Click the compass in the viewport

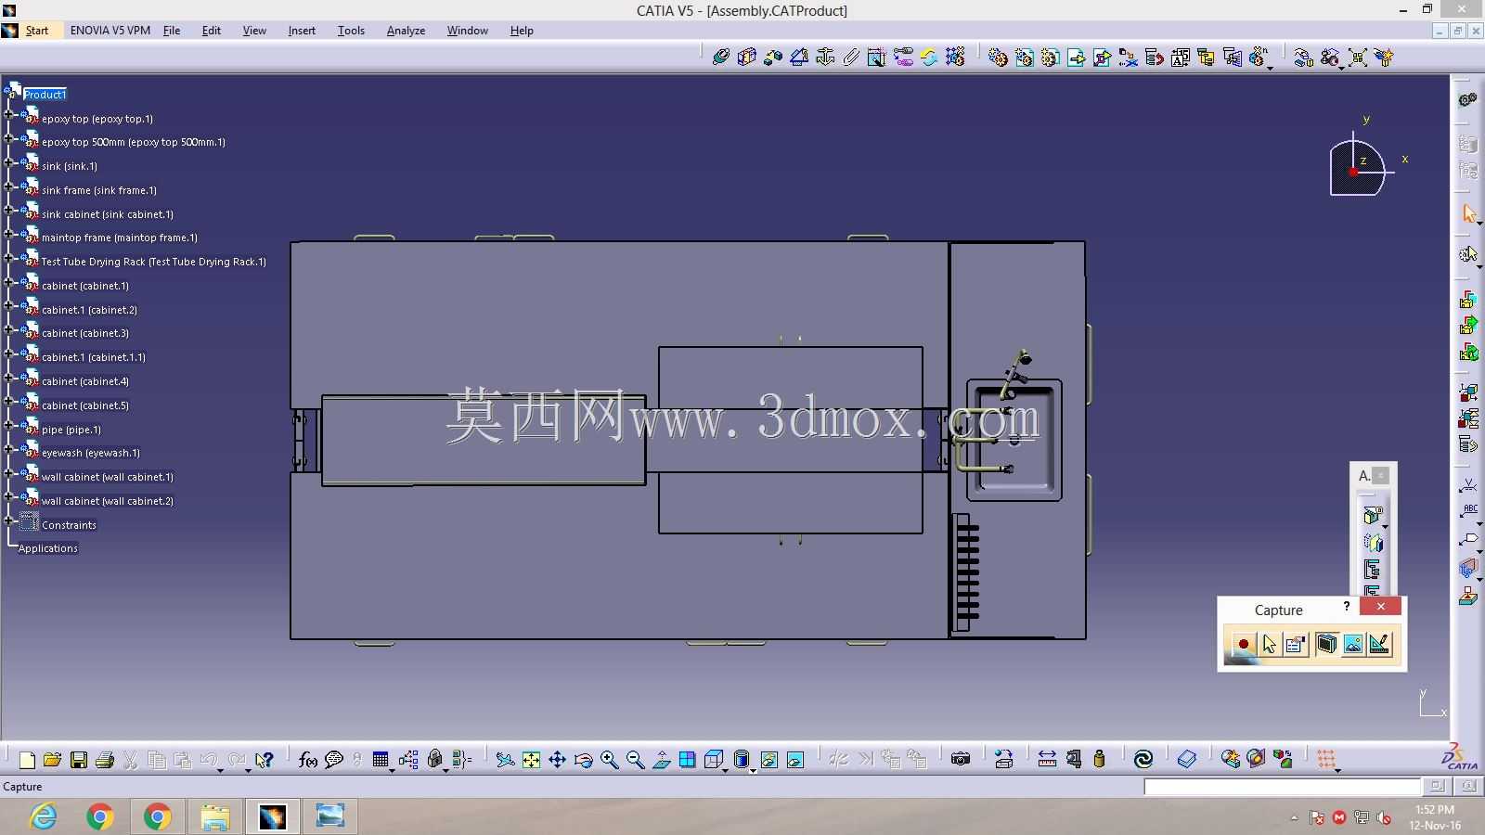click(1358, 169)
